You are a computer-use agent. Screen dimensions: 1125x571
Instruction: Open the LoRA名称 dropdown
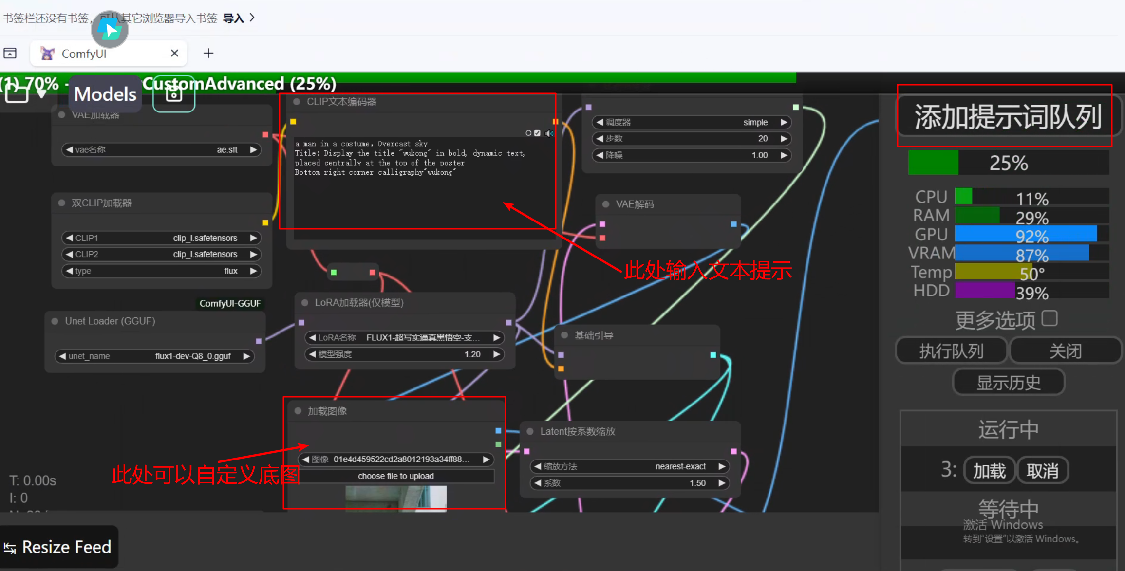[404, 337]
